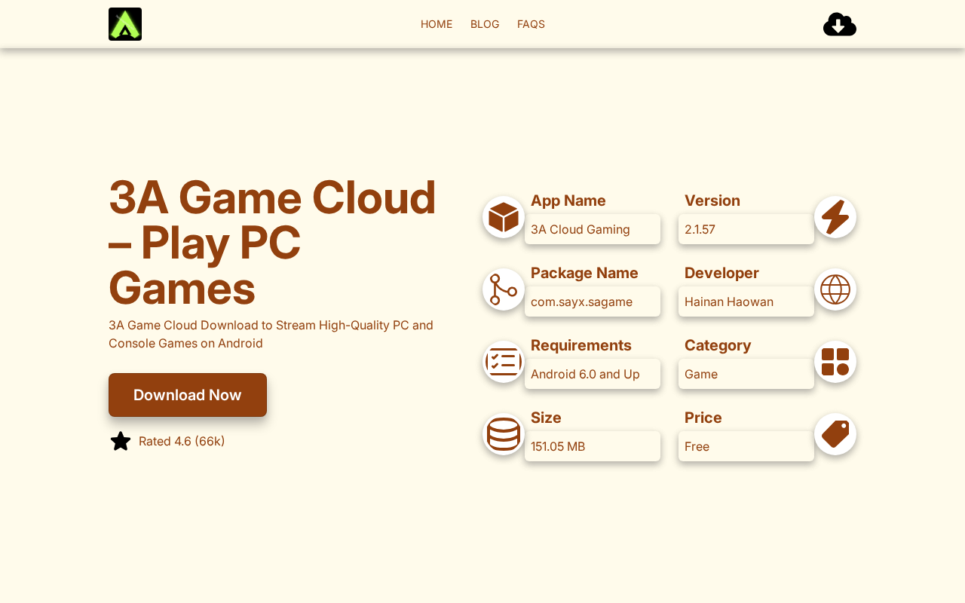Screen dimensions: 965x603
Task: Click the Developer label
Action: point(721,273)
